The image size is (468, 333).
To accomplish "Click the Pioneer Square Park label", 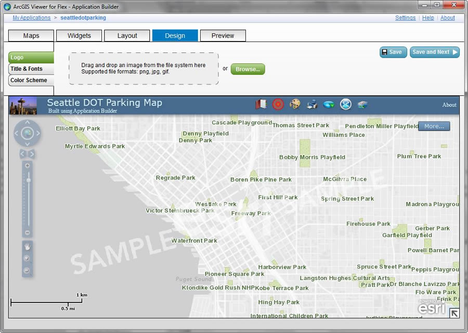I will [x=235, y=274].
